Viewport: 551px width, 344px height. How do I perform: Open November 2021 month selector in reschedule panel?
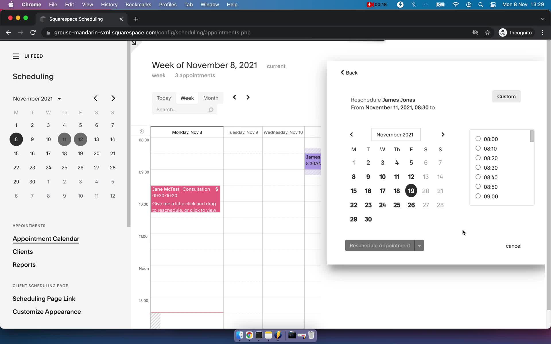pyautogui.click(x=396, y=134)
